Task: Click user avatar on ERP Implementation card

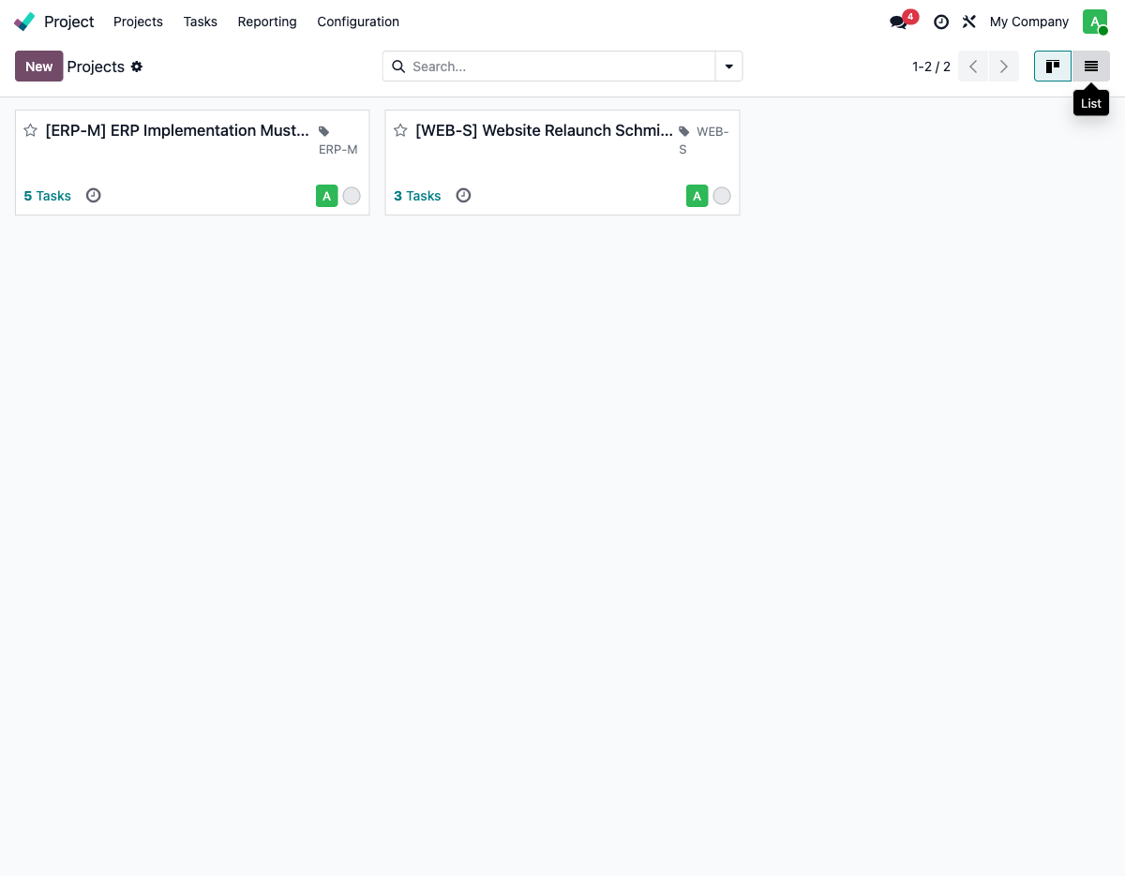Action: point(326,196)
